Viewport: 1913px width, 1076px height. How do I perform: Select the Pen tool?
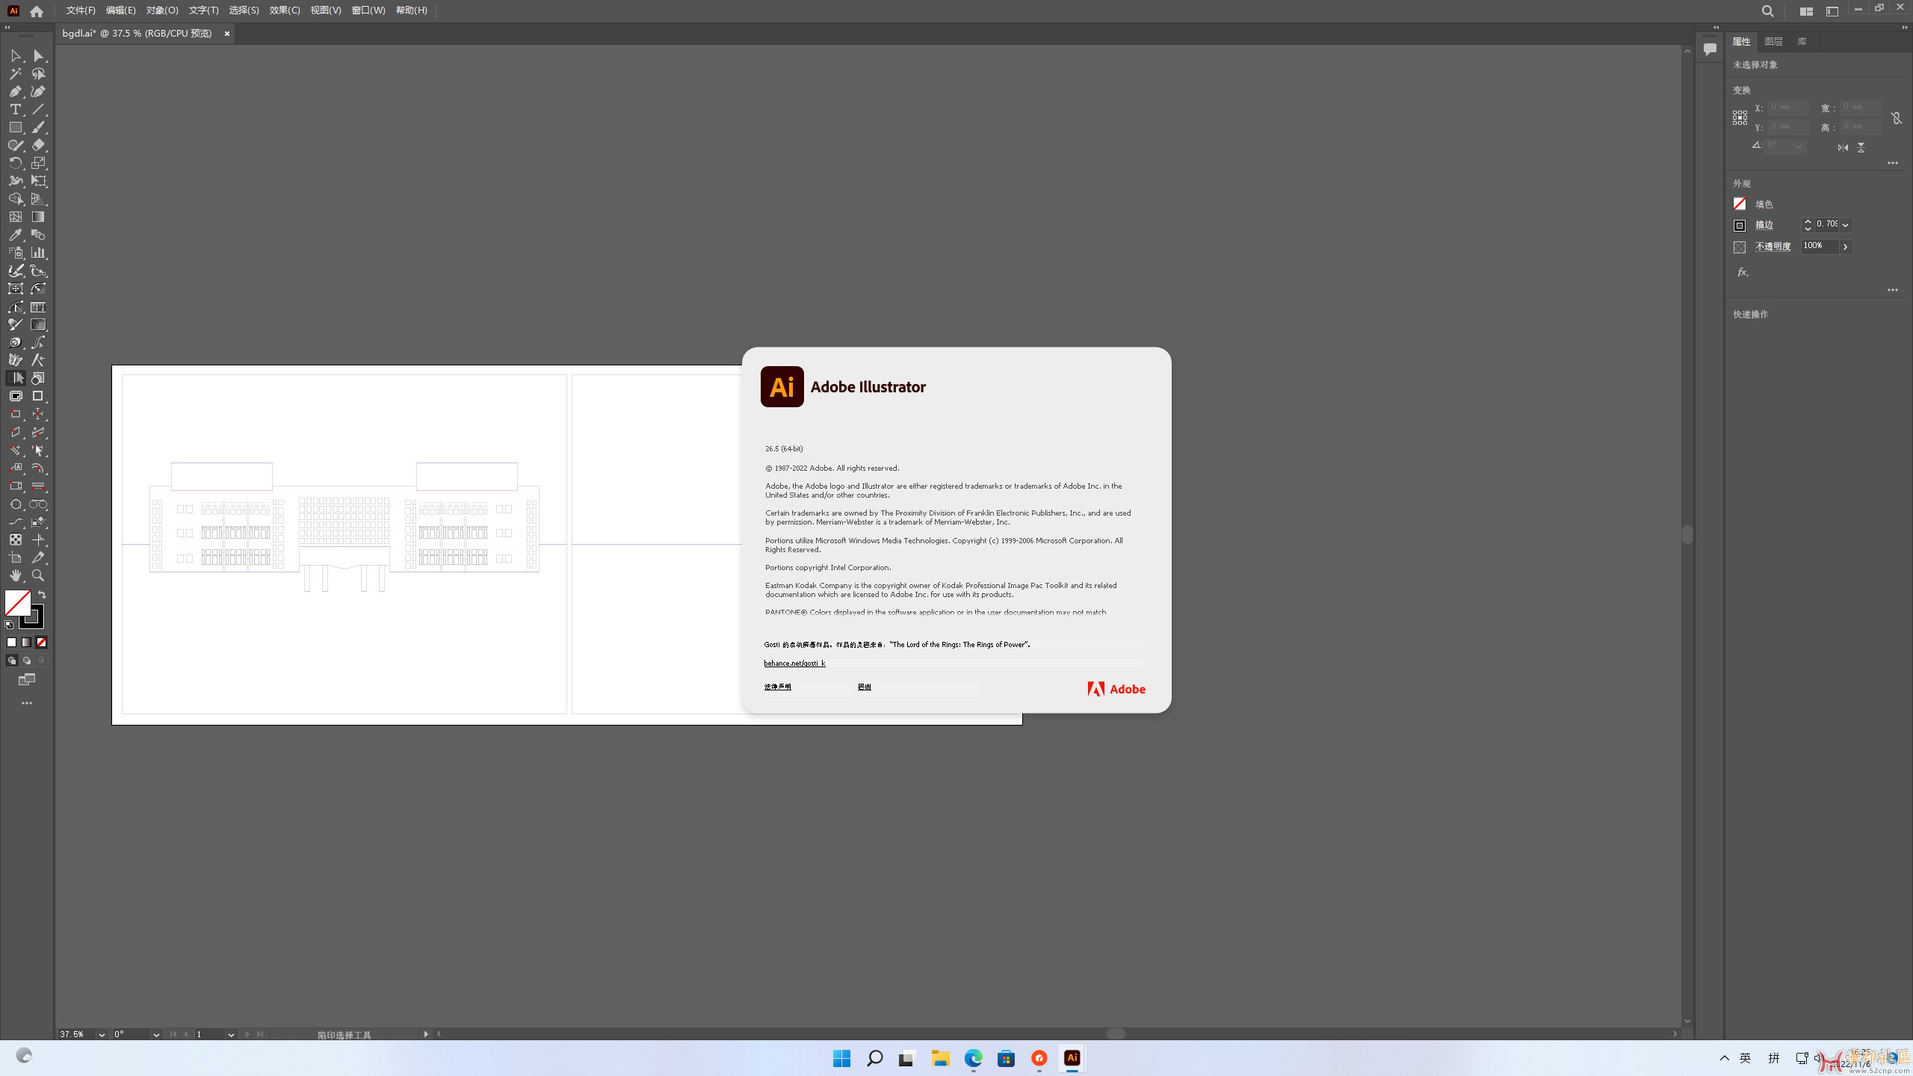[16, 92]
